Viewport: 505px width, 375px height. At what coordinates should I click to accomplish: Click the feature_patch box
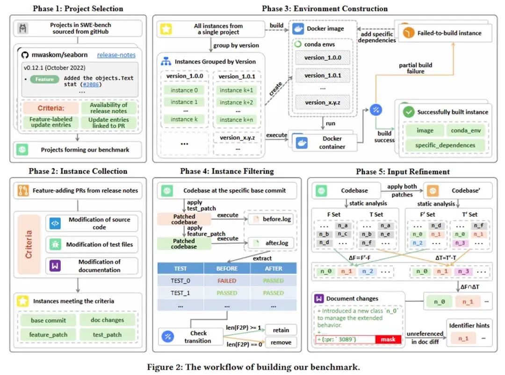(x=48, y=334)
